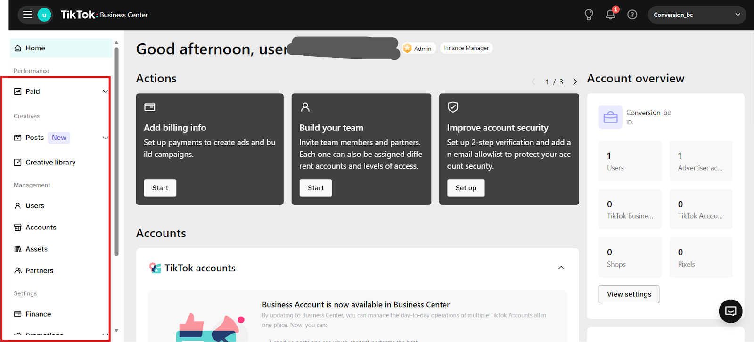This screenshot has height=342, width=754.
Task: Collapse the TikTok accounts section
Action: (561, 268)
